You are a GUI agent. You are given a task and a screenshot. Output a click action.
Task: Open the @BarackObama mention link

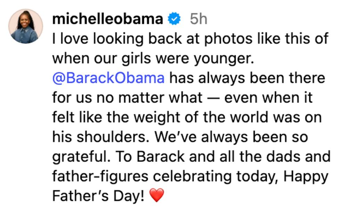(108, 78)
